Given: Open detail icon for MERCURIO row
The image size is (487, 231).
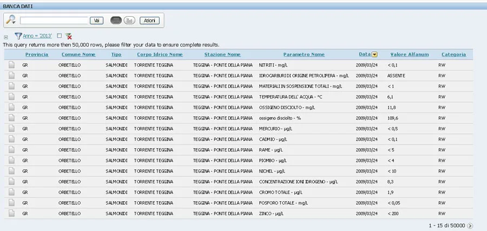Looking at the screenshot, I should (x=11, y=129).
